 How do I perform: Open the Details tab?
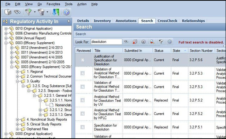click(83, 21)
